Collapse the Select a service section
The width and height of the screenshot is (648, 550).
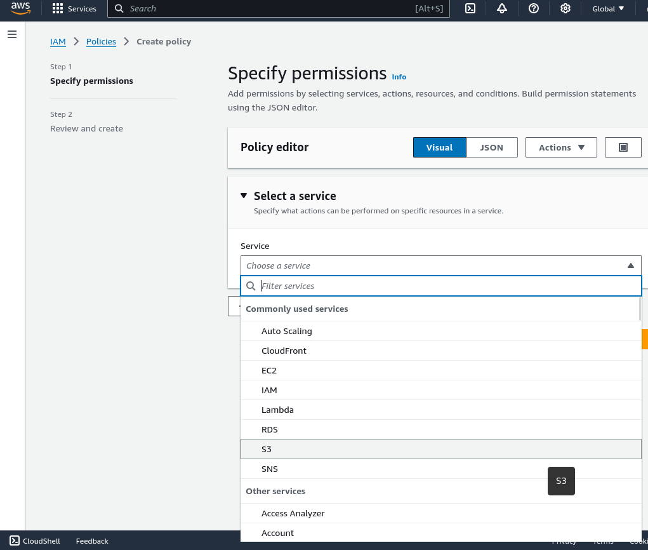(244, 196)
